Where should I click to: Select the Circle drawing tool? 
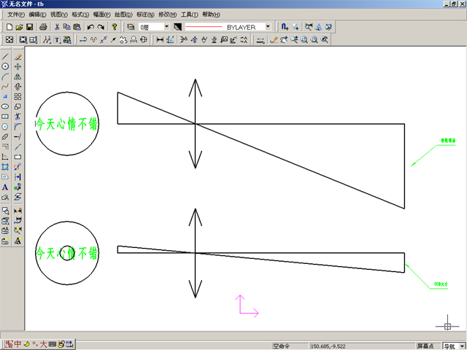(5, 66)
